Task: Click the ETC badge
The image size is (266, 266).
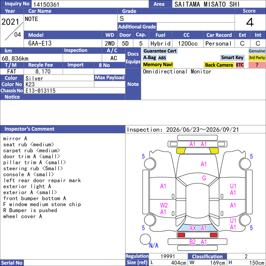Action: point(240,65)
